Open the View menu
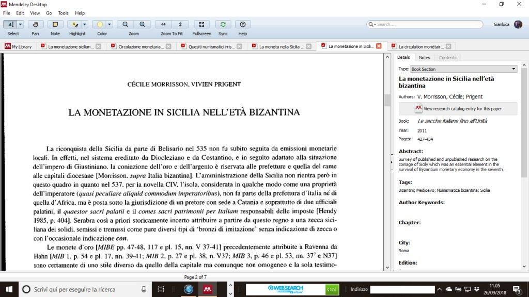Screen dimensions: 529x297 click(35, 13)
